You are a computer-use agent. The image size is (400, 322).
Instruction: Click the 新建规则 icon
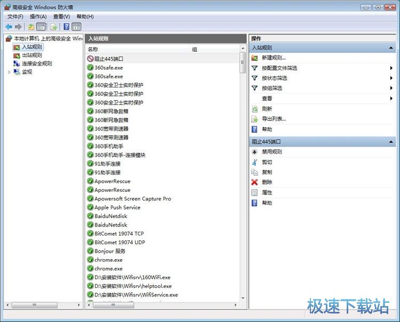(x=254, y=58)
